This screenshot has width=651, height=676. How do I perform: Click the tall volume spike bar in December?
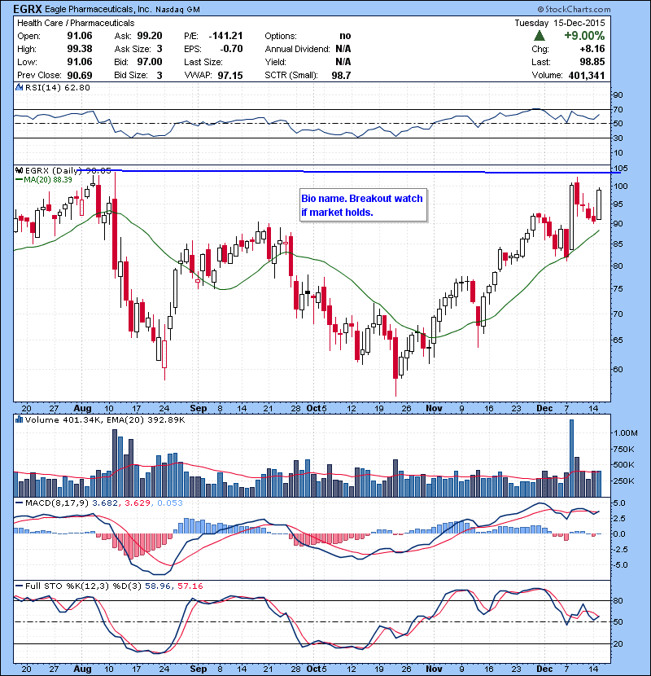571,458
